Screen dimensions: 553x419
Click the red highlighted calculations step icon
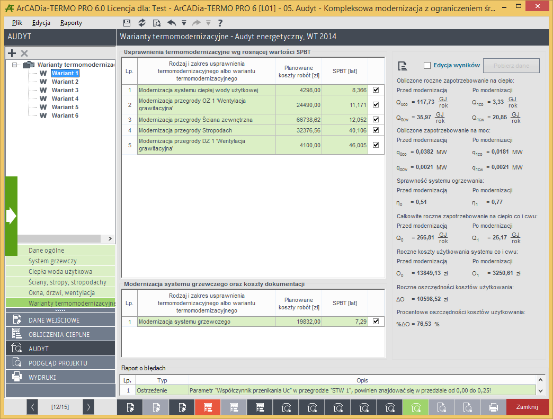tap(208, 408)
